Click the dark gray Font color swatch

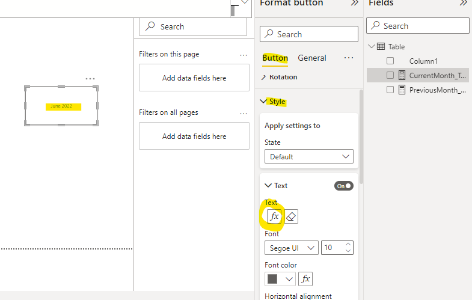pos(272,279)
